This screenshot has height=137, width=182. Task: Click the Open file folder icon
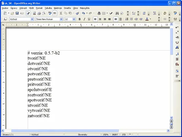tap(12, 13)
